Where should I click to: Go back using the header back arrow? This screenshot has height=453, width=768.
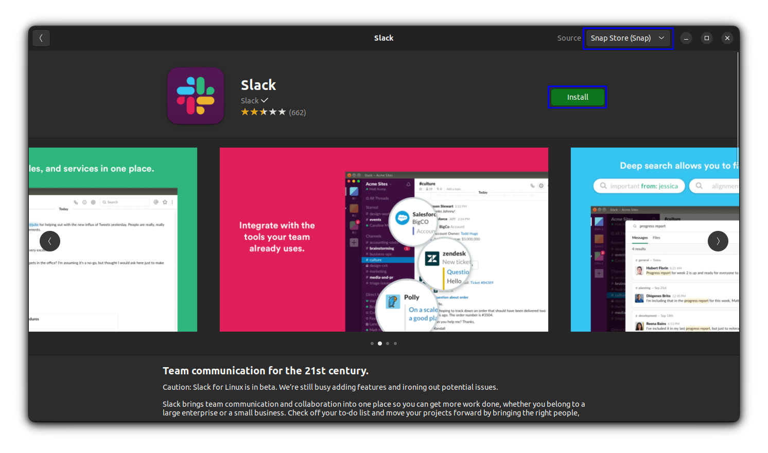pos(41,38)
